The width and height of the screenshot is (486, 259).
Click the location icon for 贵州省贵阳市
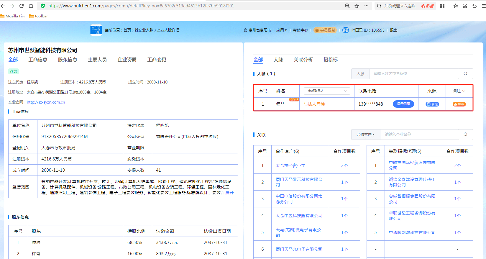(x=245, y=30)
